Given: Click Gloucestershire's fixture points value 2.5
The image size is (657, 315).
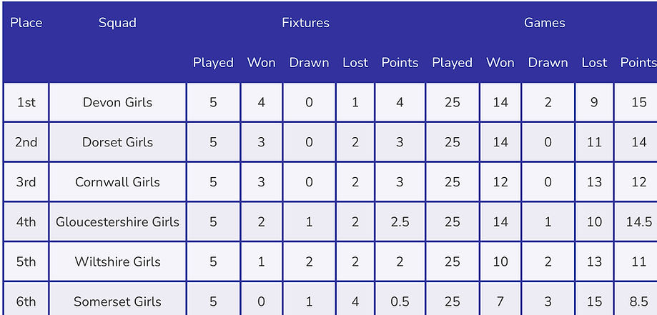Looking at the screenshot, I should click(x=400, y=221).
